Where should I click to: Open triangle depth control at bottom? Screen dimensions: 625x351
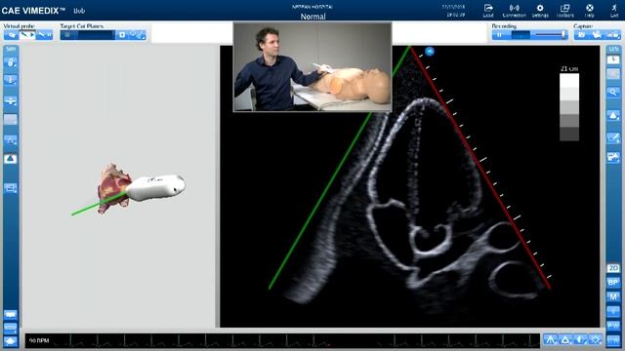coord(565,340)
